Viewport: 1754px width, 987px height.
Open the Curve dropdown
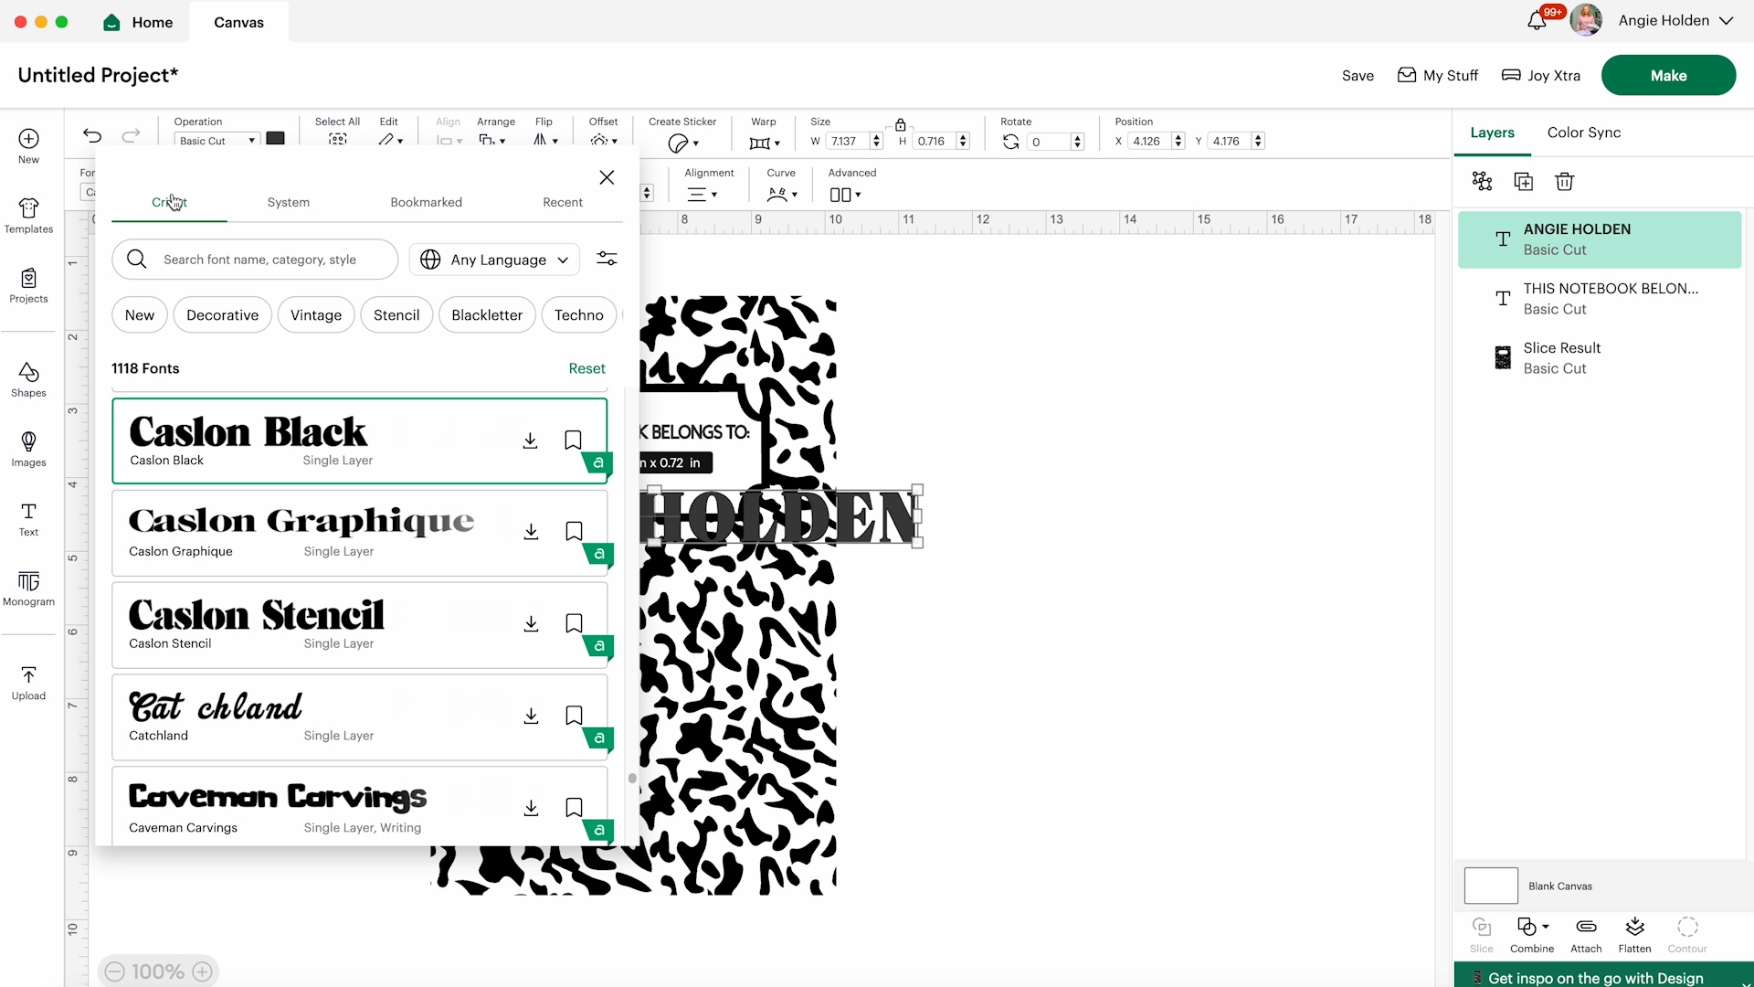pos(782,195)
